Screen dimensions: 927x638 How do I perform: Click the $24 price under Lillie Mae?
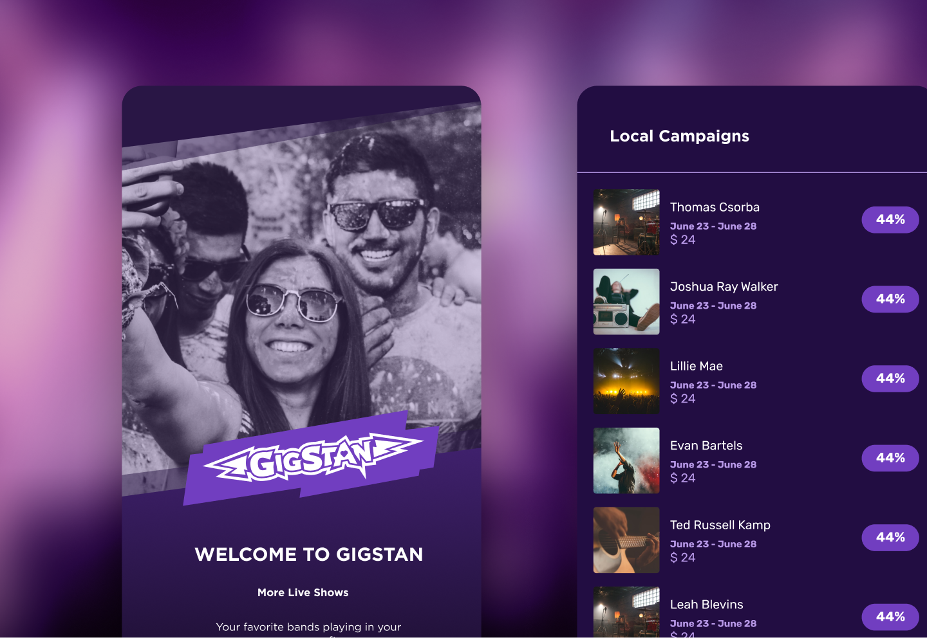tap(682, 399)
